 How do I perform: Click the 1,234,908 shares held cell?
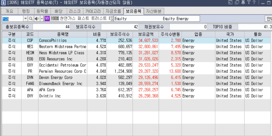click(120, 71)
